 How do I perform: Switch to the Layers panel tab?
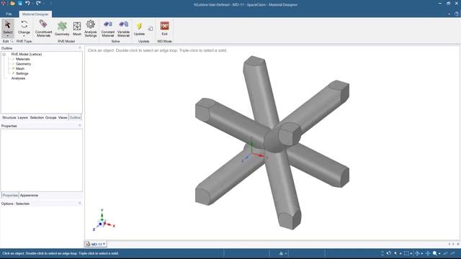(22, 117)
